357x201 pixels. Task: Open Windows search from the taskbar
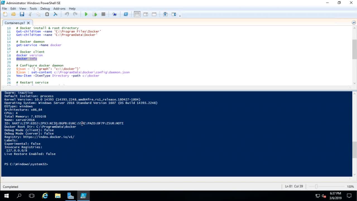click(x=19, y=196)
